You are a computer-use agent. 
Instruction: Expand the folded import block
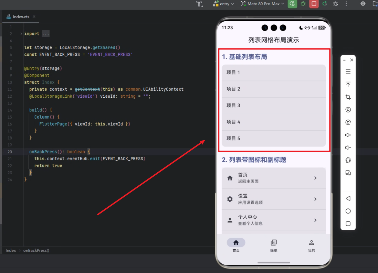pos(21,34)
